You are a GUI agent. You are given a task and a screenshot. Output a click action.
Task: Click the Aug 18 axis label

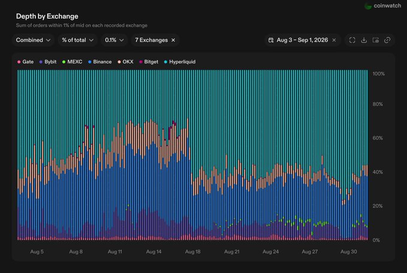(192, 251)
